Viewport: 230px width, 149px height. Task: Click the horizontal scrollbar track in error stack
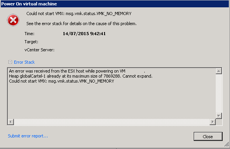point(112,122)
